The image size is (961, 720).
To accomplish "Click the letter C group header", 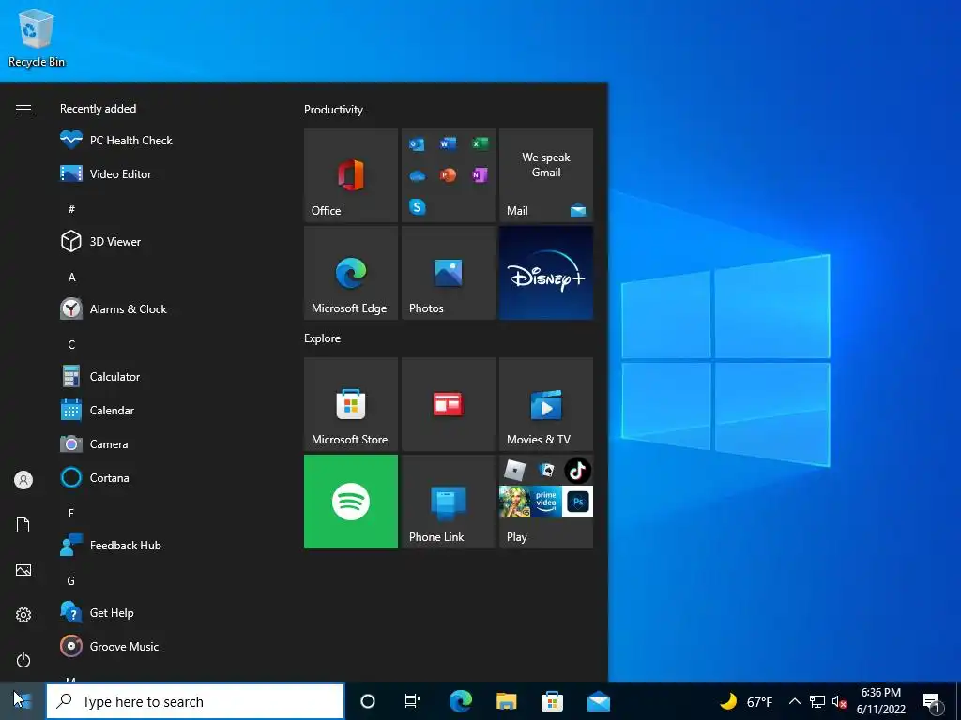I will point(71,345).
